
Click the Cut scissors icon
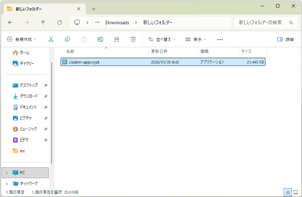coord(51,39)
